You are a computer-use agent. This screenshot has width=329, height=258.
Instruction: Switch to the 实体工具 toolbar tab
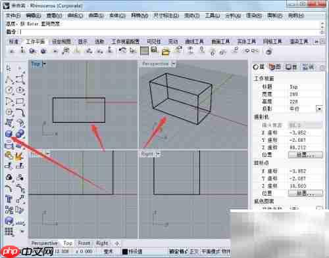pos(246,41)
